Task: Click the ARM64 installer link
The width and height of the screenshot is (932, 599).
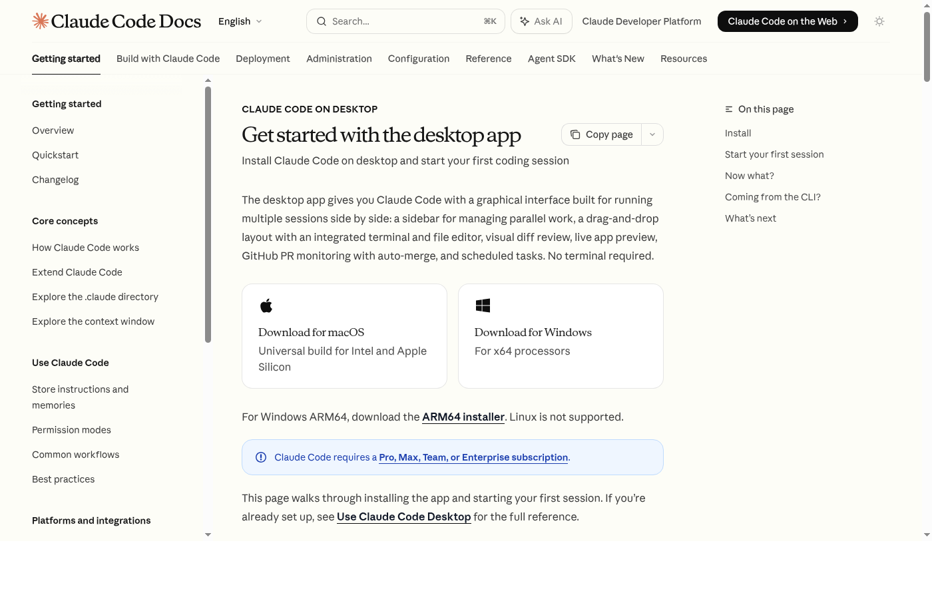Action: point(463,417)
